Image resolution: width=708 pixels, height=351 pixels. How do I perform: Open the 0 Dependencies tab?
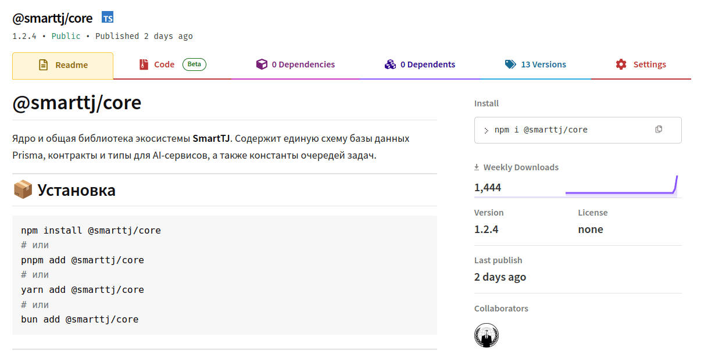(295, 65)
